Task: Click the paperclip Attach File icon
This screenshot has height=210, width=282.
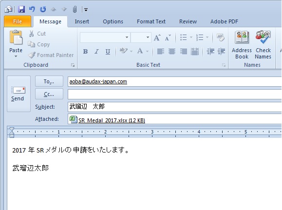Action: pyautogui.click(x=75, y=9)
